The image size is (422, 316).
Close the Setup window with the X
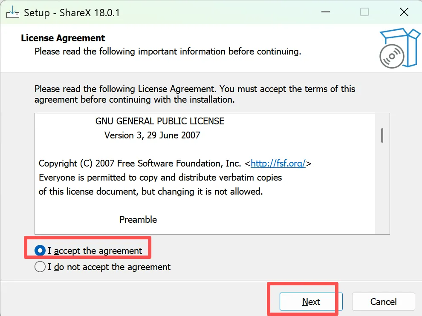(x=404, y=12)
